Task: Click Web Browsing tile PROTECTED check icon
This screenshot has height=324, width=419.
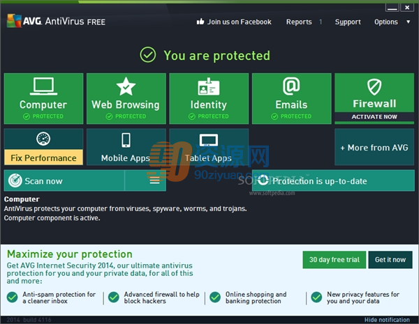Action: point(109,116)
